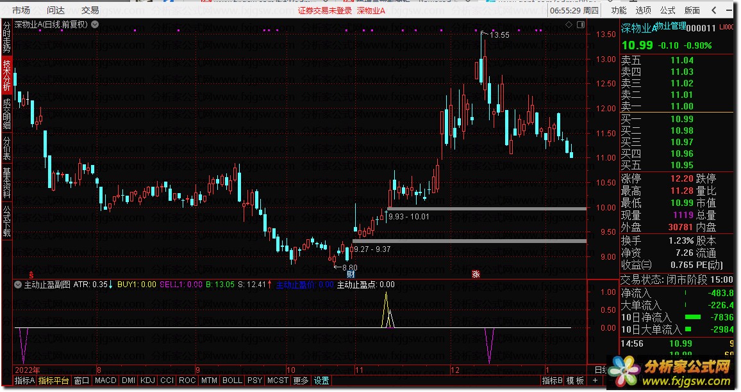This screenshot has height=392, width=741.
Task: Click the 涨 marker below the chart
Action: click(476, 274)
